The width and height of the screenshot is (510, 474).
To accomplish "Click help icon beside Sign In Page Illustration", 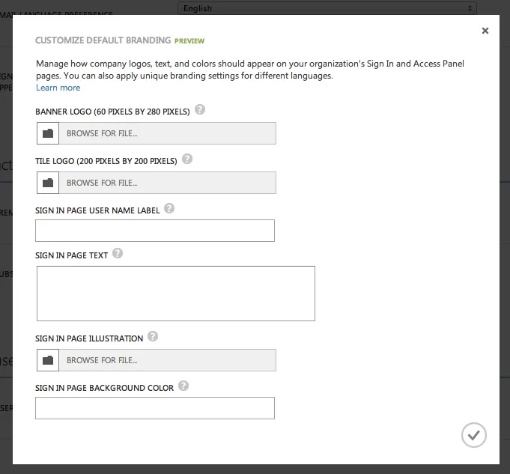I will (x=153, y=336).
